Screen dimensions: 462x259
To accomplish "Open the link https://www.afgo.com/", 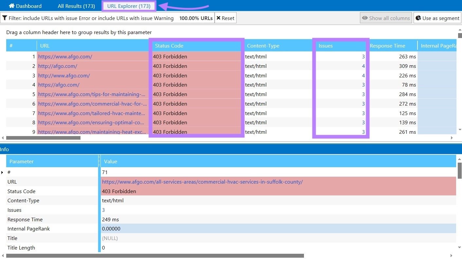I will click(x=65, y=56).
